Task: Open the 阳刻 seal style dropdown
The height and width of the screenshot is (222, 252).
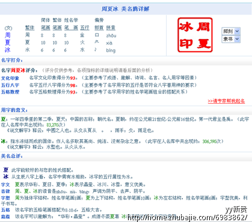Action: click(231, 31)
